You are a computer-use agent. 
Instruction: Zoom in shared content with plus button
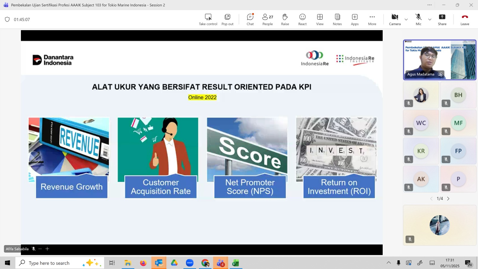tap(47, 249)
